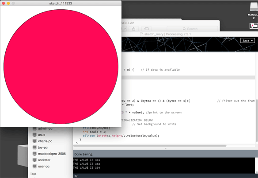Click the line number 32 in status bar

[x=76, y=176]
